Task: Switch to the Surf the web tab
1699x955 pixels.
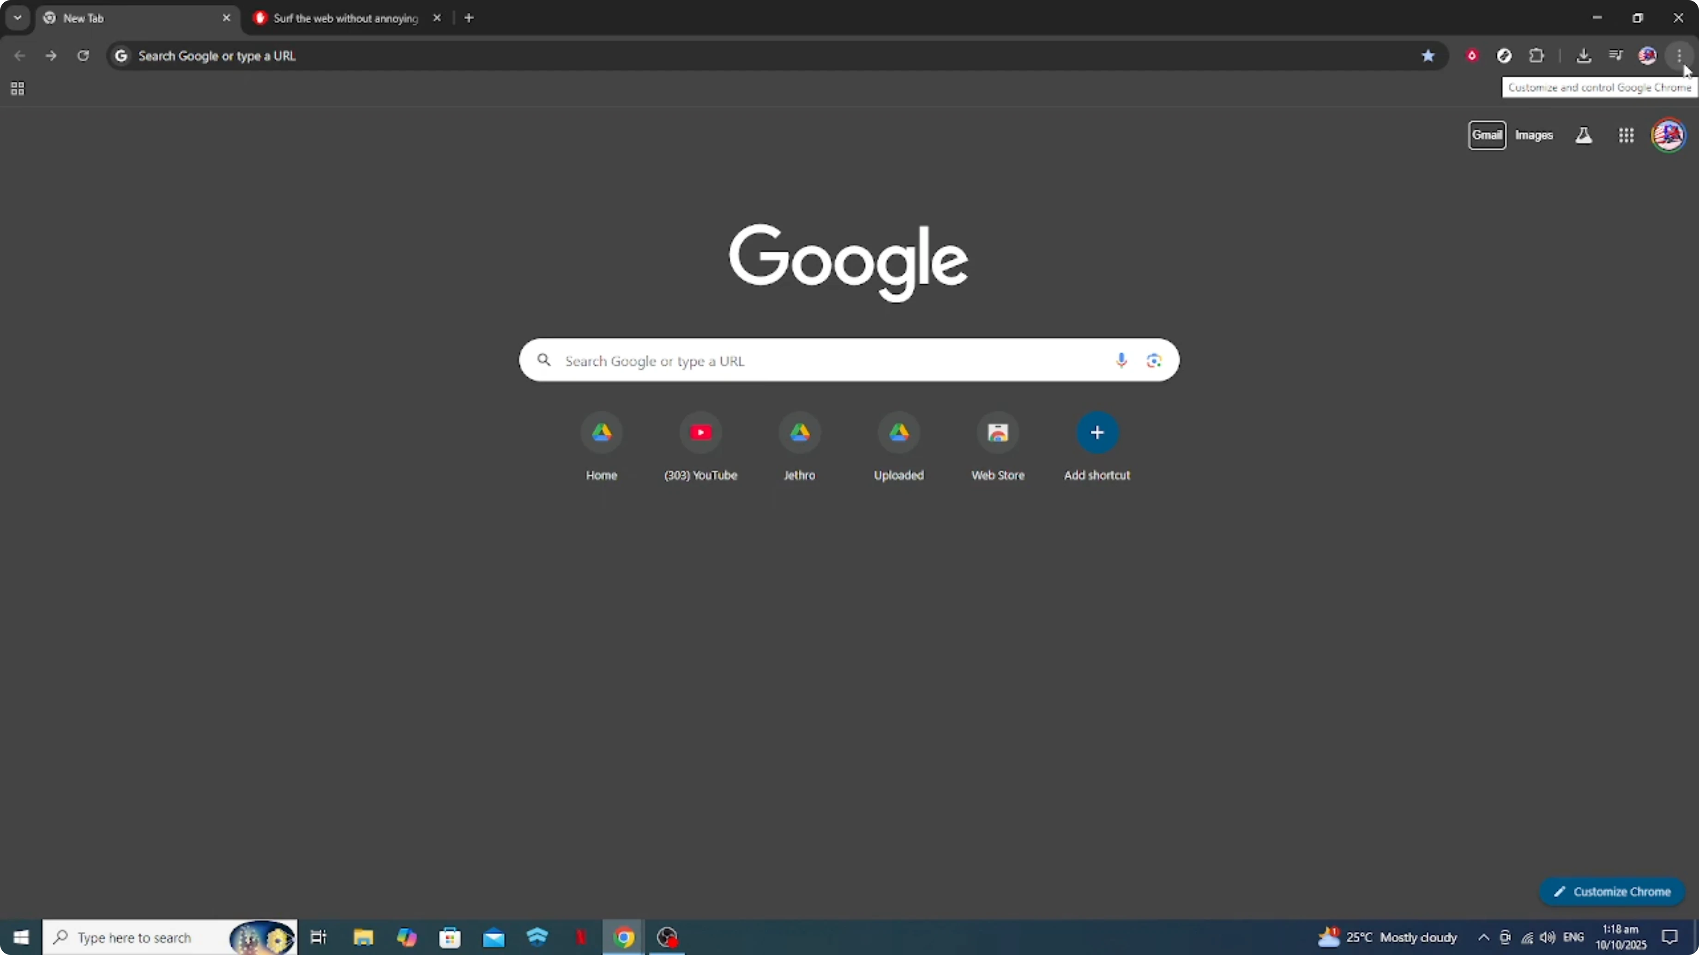Action: click(x=343, y=18)
